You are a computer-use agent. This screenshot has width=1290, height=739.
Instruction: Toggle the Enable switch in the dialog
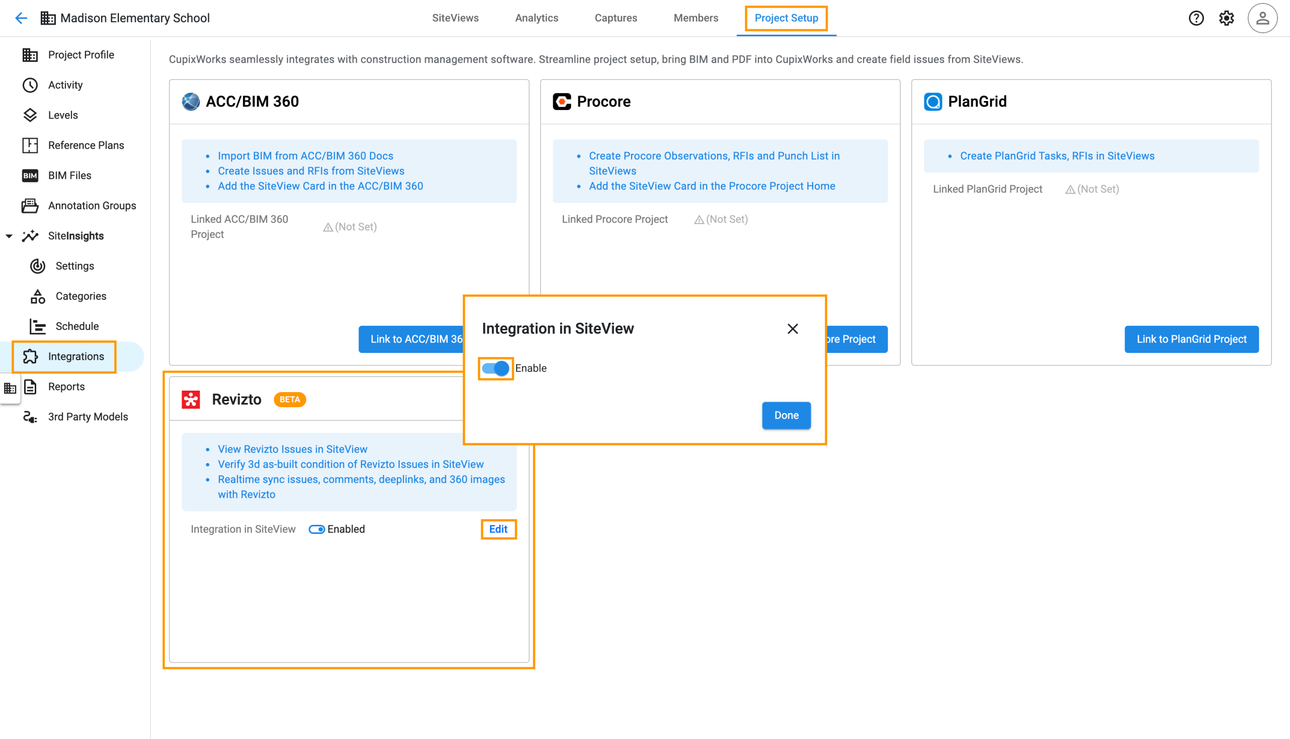click(495, 368)
